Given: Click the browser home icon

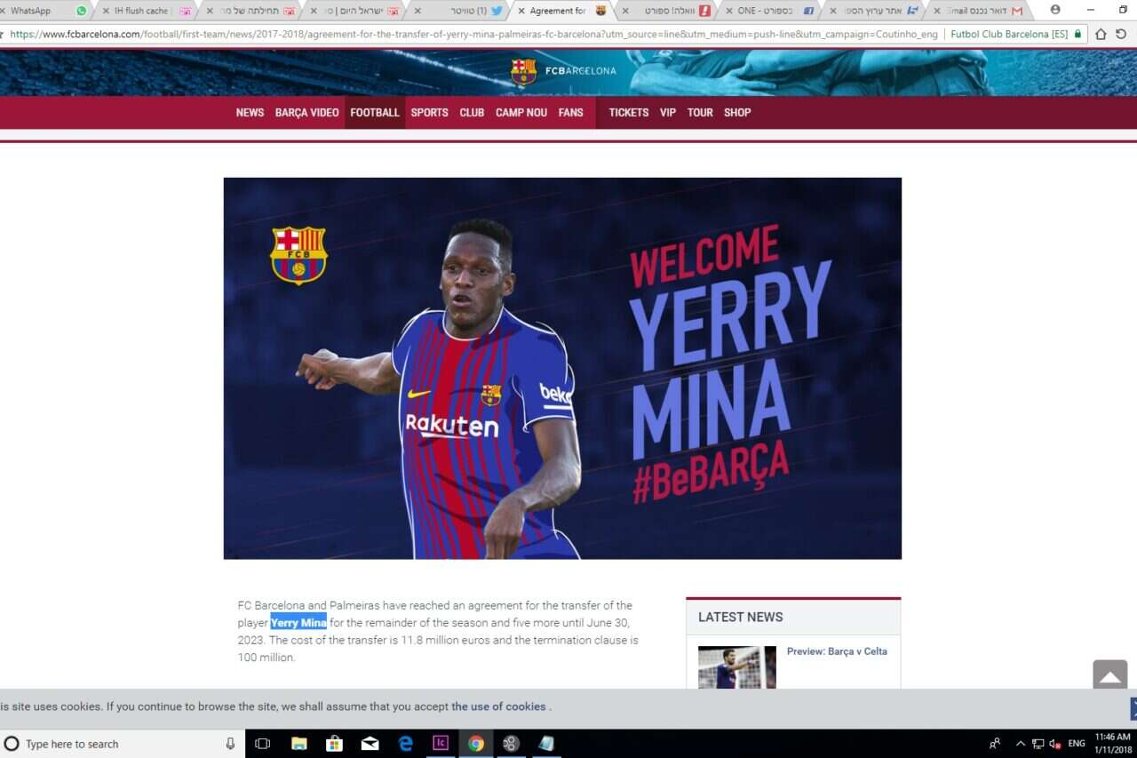Looking at the screenshot, I should (x=1101, y=34).
